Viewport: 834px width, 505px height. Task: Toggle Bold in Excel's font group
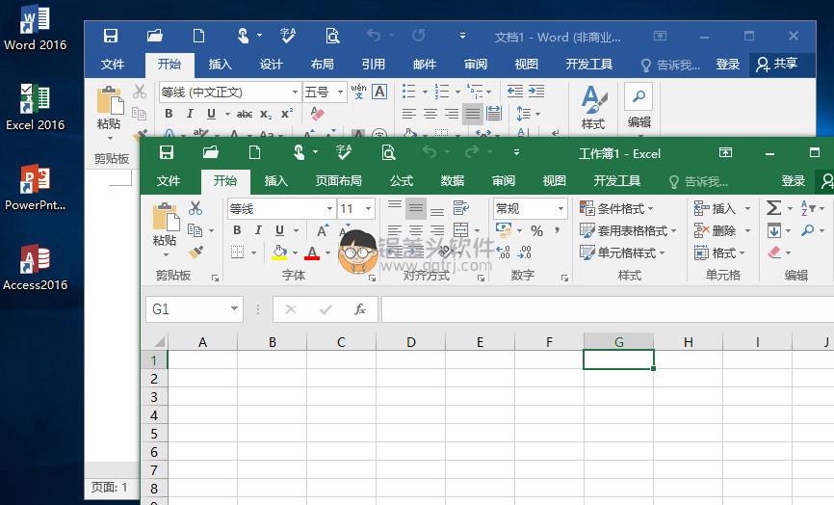[237, 230]
